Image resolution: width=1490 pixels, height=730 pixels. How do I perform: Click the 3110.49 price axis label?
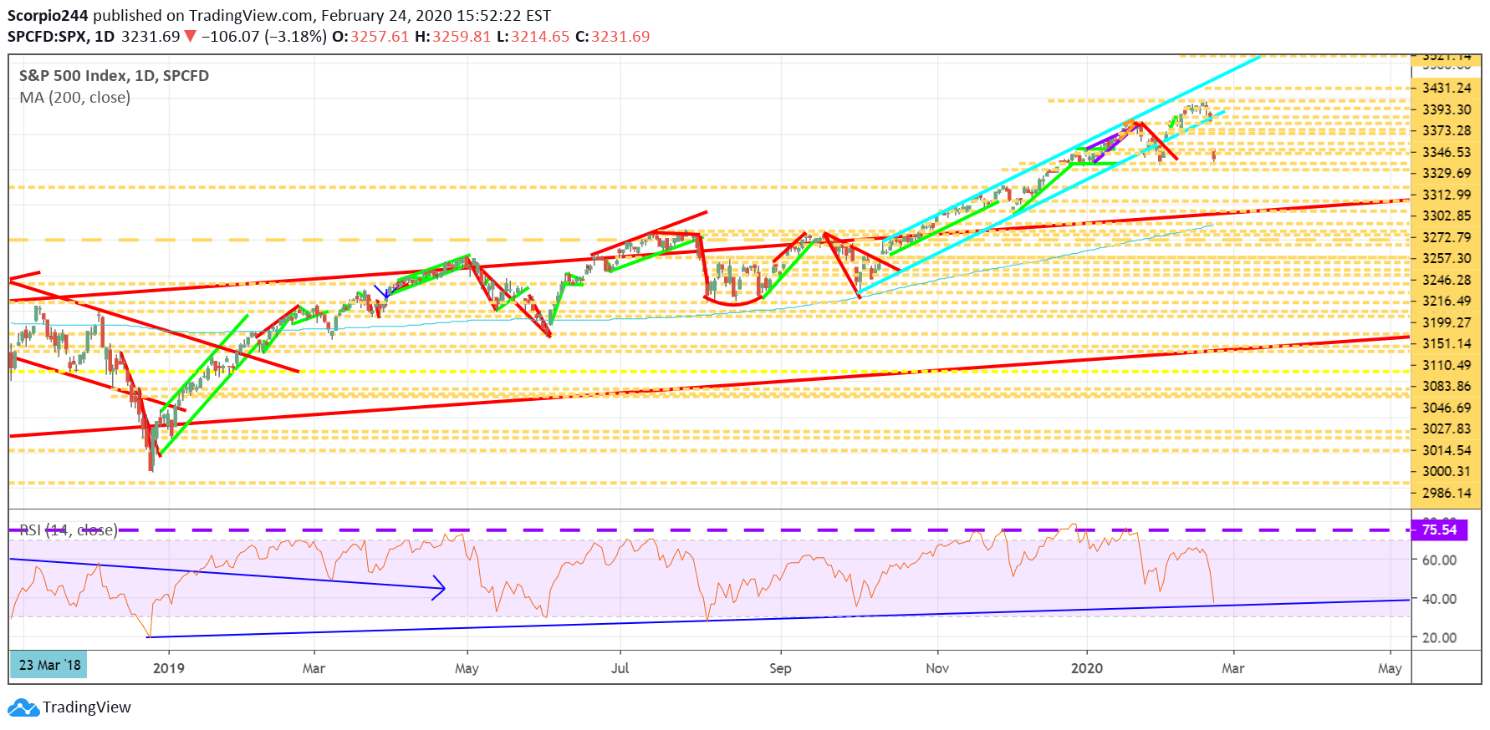point(1447,365)
